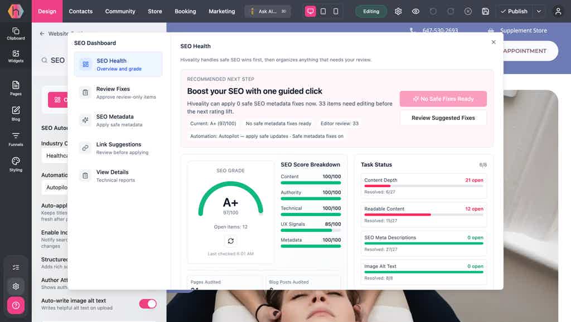Open the Automation Autopilot dropdown
Viewport: 571px width, 322px height.
55,187
